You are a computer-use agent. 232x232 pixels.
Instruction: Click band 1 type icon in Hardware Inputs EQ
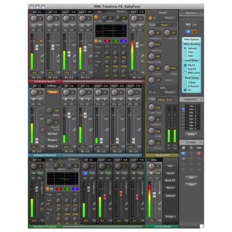tap(107, 47)
